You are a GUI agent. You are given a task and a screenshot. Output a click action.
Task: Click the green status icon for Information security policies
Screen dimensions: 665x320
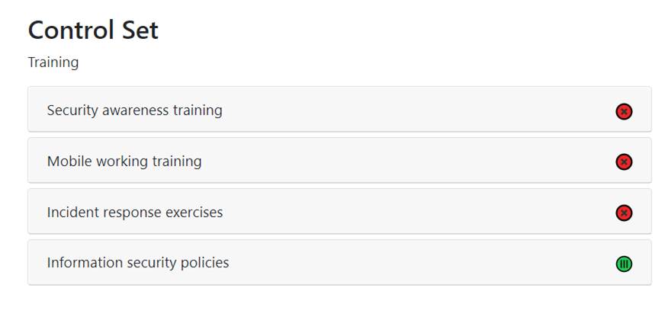point(624,264)
